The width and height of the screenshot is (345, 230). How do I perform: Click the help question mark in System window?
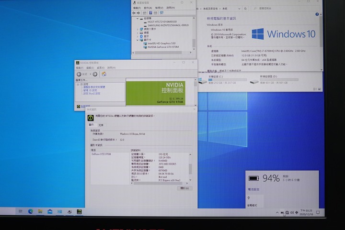pos(317,14)
